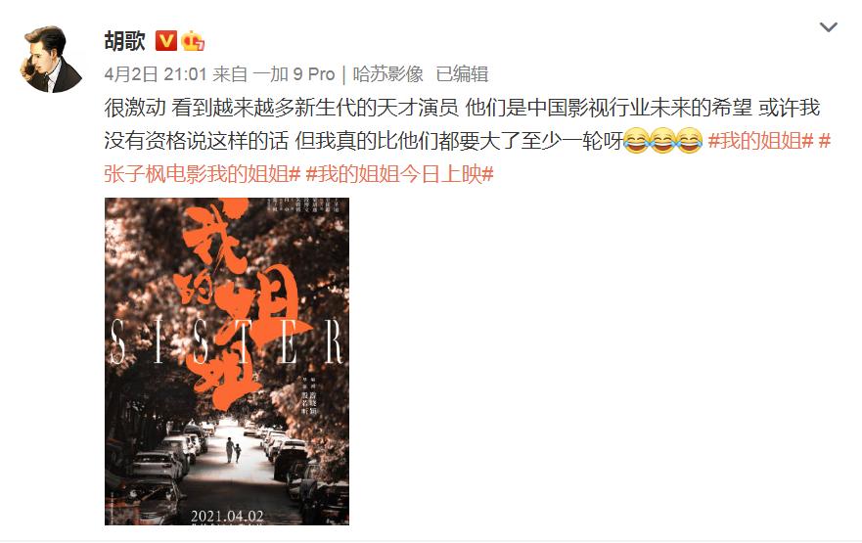
Task: Click the 2021.04.02 date on poster
Action: 227,516
